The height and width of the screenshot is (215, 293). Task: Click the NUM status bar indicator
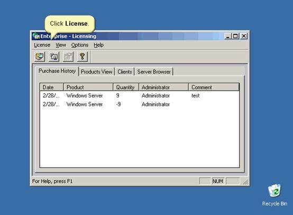pos(218,181)
